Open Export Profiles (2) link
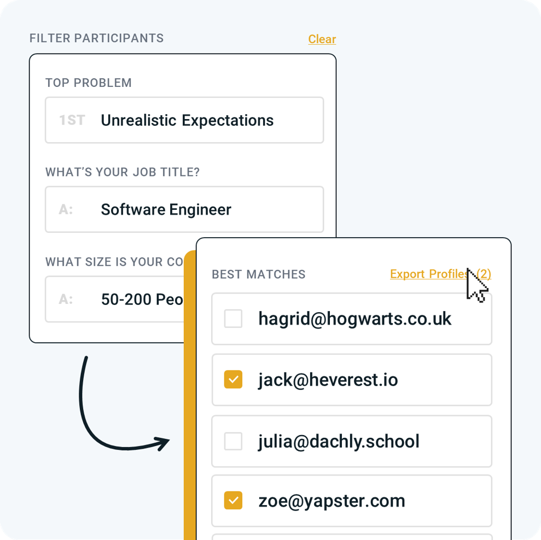The height and width of the screenshot is (540, 541). [440, 274]
